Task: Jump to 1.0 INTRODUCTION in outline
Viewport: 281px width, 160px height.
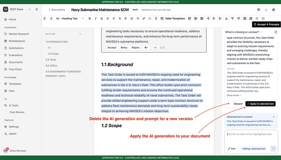Action: (57, 42)
